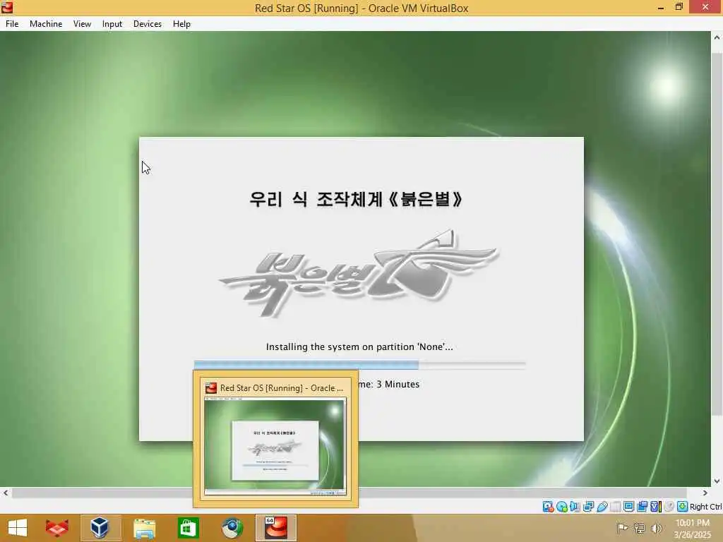Open the Input menu
The height and width of the screenshot is (542, 723).
112,23
